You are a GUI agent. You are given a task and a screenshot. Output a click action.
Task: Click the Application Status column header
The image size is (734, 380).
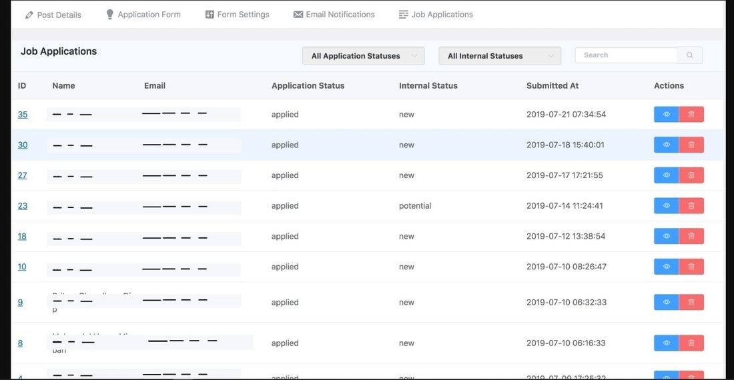(308, 85)
